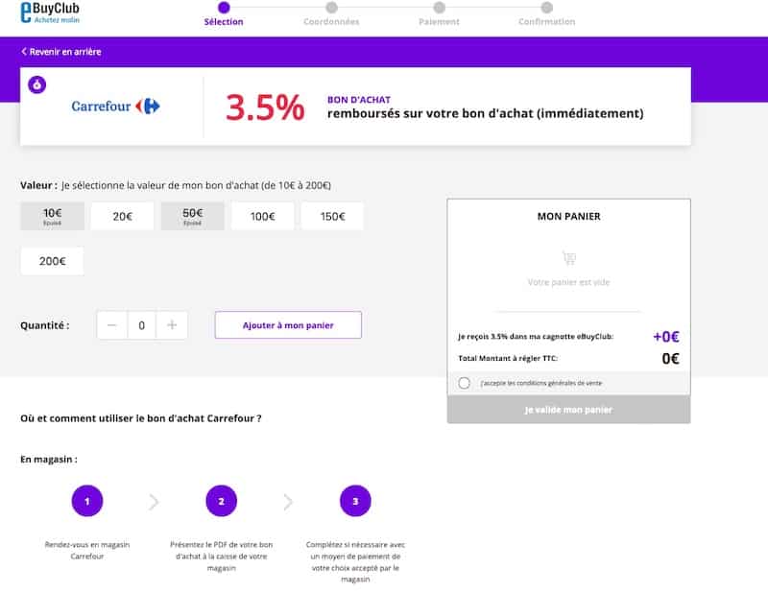Click the +0€ cagnotte amount
The height and width of the screenshot is (593, 768).
tap(666, 337)
